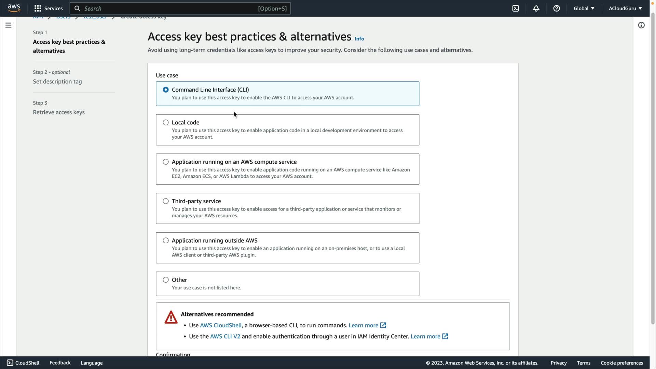Open the CloudShell icon in top bar

pyautogui.click(x=516, y=9)
